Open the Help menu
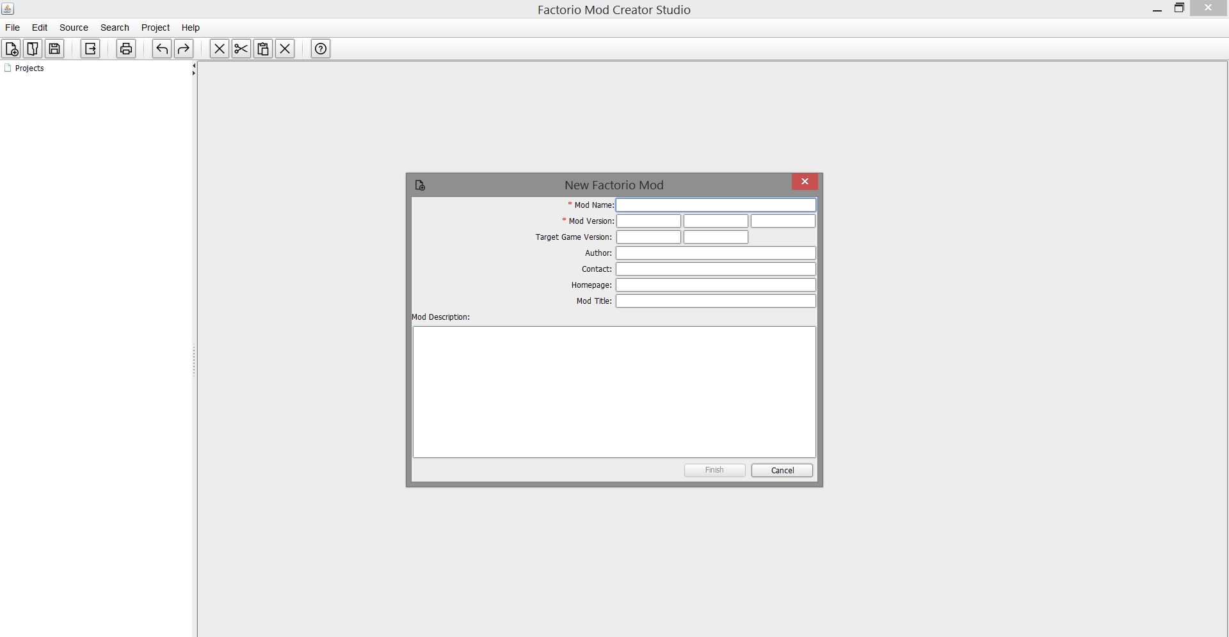The width and height of the screenshot is (1229, 637). click(x=191, y=28)
